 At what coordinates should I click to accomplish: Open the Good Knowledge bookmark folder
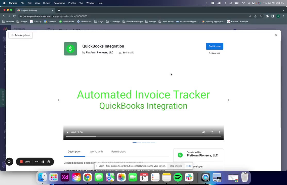tap(132, 22)
